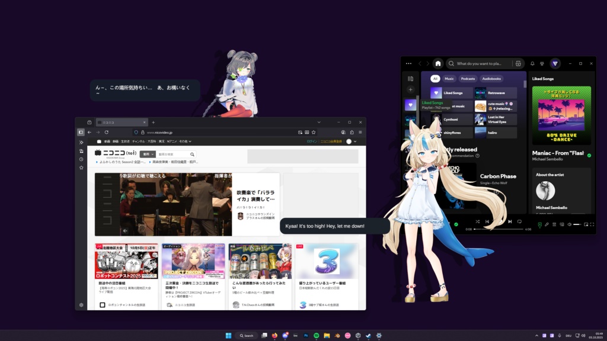
Task: Switch to the Podcasts filter chip
Action: [x=468, y=78]
